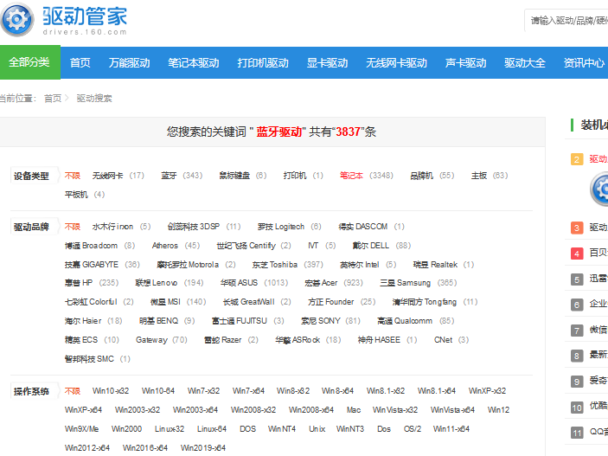
Task: Filter OS by Win7-x64
Action: coord(248,391)
